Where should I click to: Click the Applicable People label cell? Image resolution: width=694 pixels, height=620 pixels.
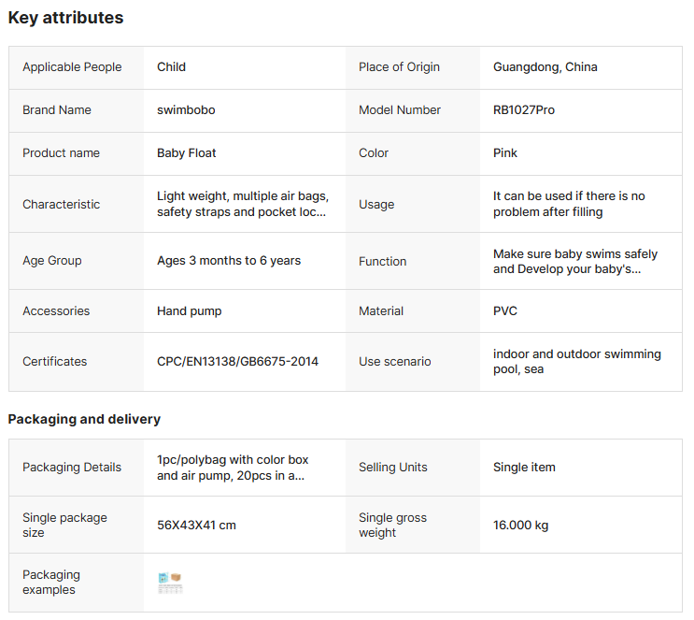(72, 66)
